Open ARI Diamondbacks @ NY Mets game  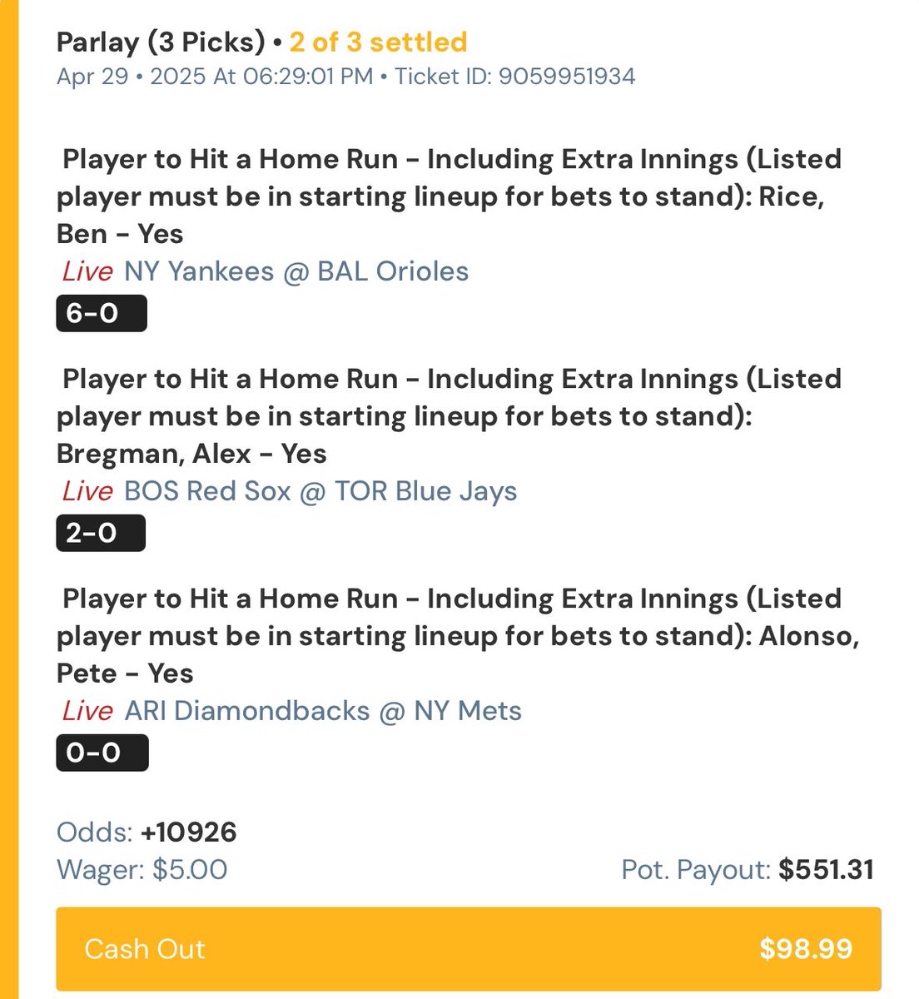tap(323, 711)
